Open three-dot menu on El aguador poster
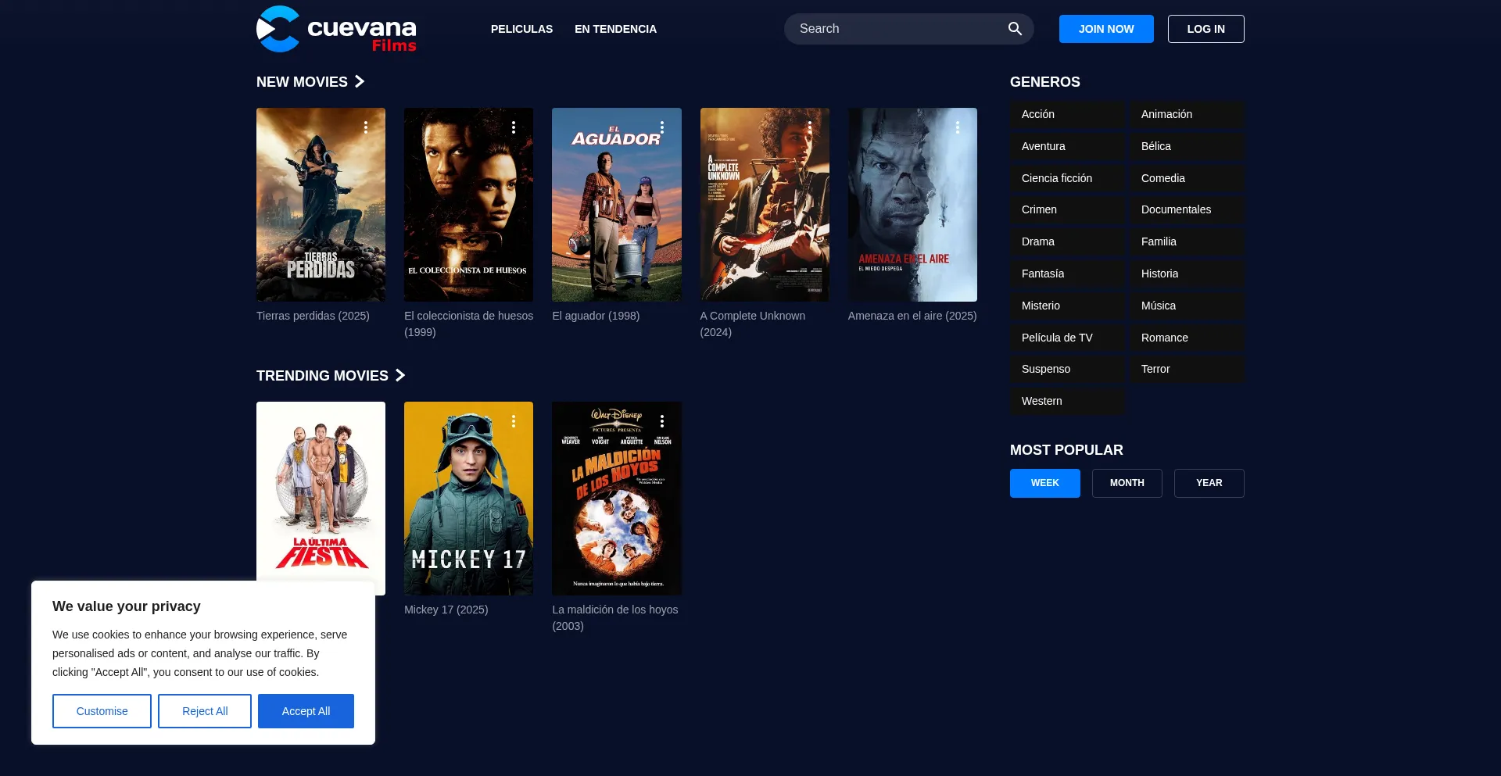 pos(662,127)
